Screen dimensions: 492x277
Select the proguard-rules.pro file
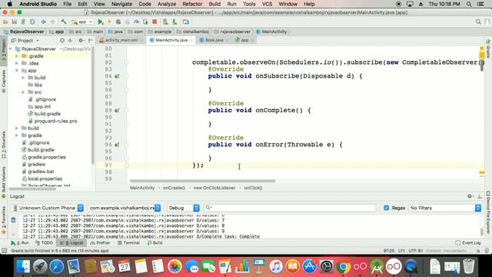pyautogui.click(x=55, y=121)
